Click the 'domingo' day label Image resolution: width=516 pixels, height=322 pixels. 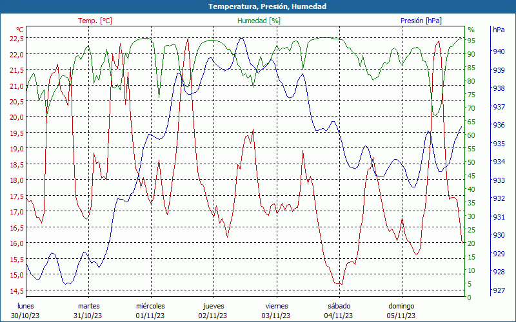[401, 307]
